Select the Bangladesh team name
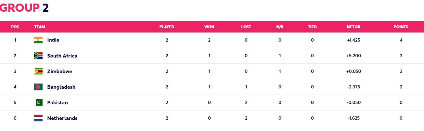 (61, 87)
